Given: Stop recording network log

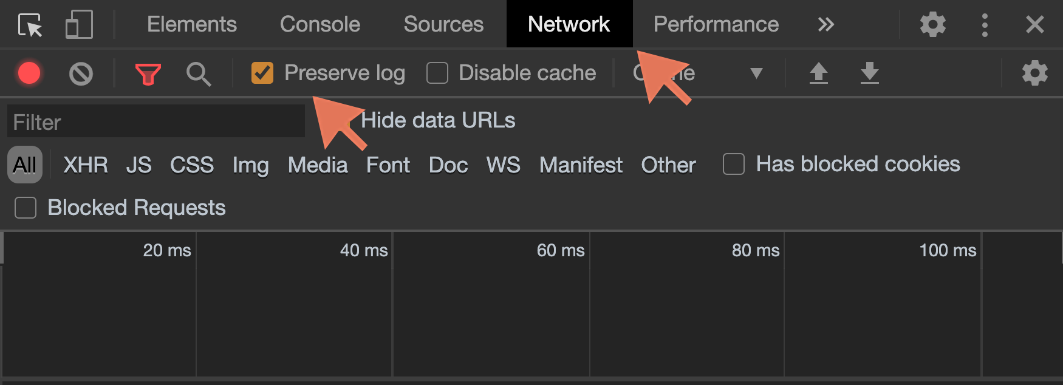Looking at the screenshot, I should (29, 73).
